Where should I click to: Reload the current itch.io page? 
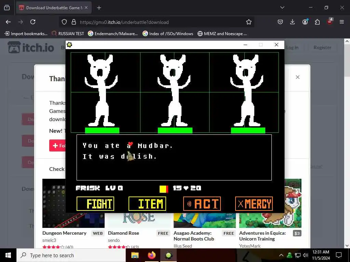click(x=33, y=22)
